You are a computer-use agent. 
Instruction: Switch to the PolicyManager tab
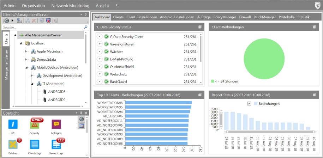[x=225, y=17]
